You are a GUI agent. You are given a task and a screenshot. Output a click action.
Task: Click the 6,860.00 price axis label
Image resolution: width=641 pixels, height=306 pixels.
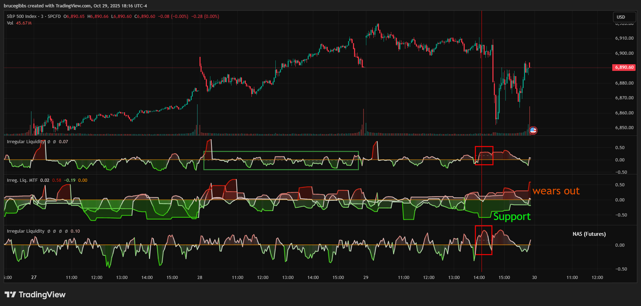(x=624, y=113)
